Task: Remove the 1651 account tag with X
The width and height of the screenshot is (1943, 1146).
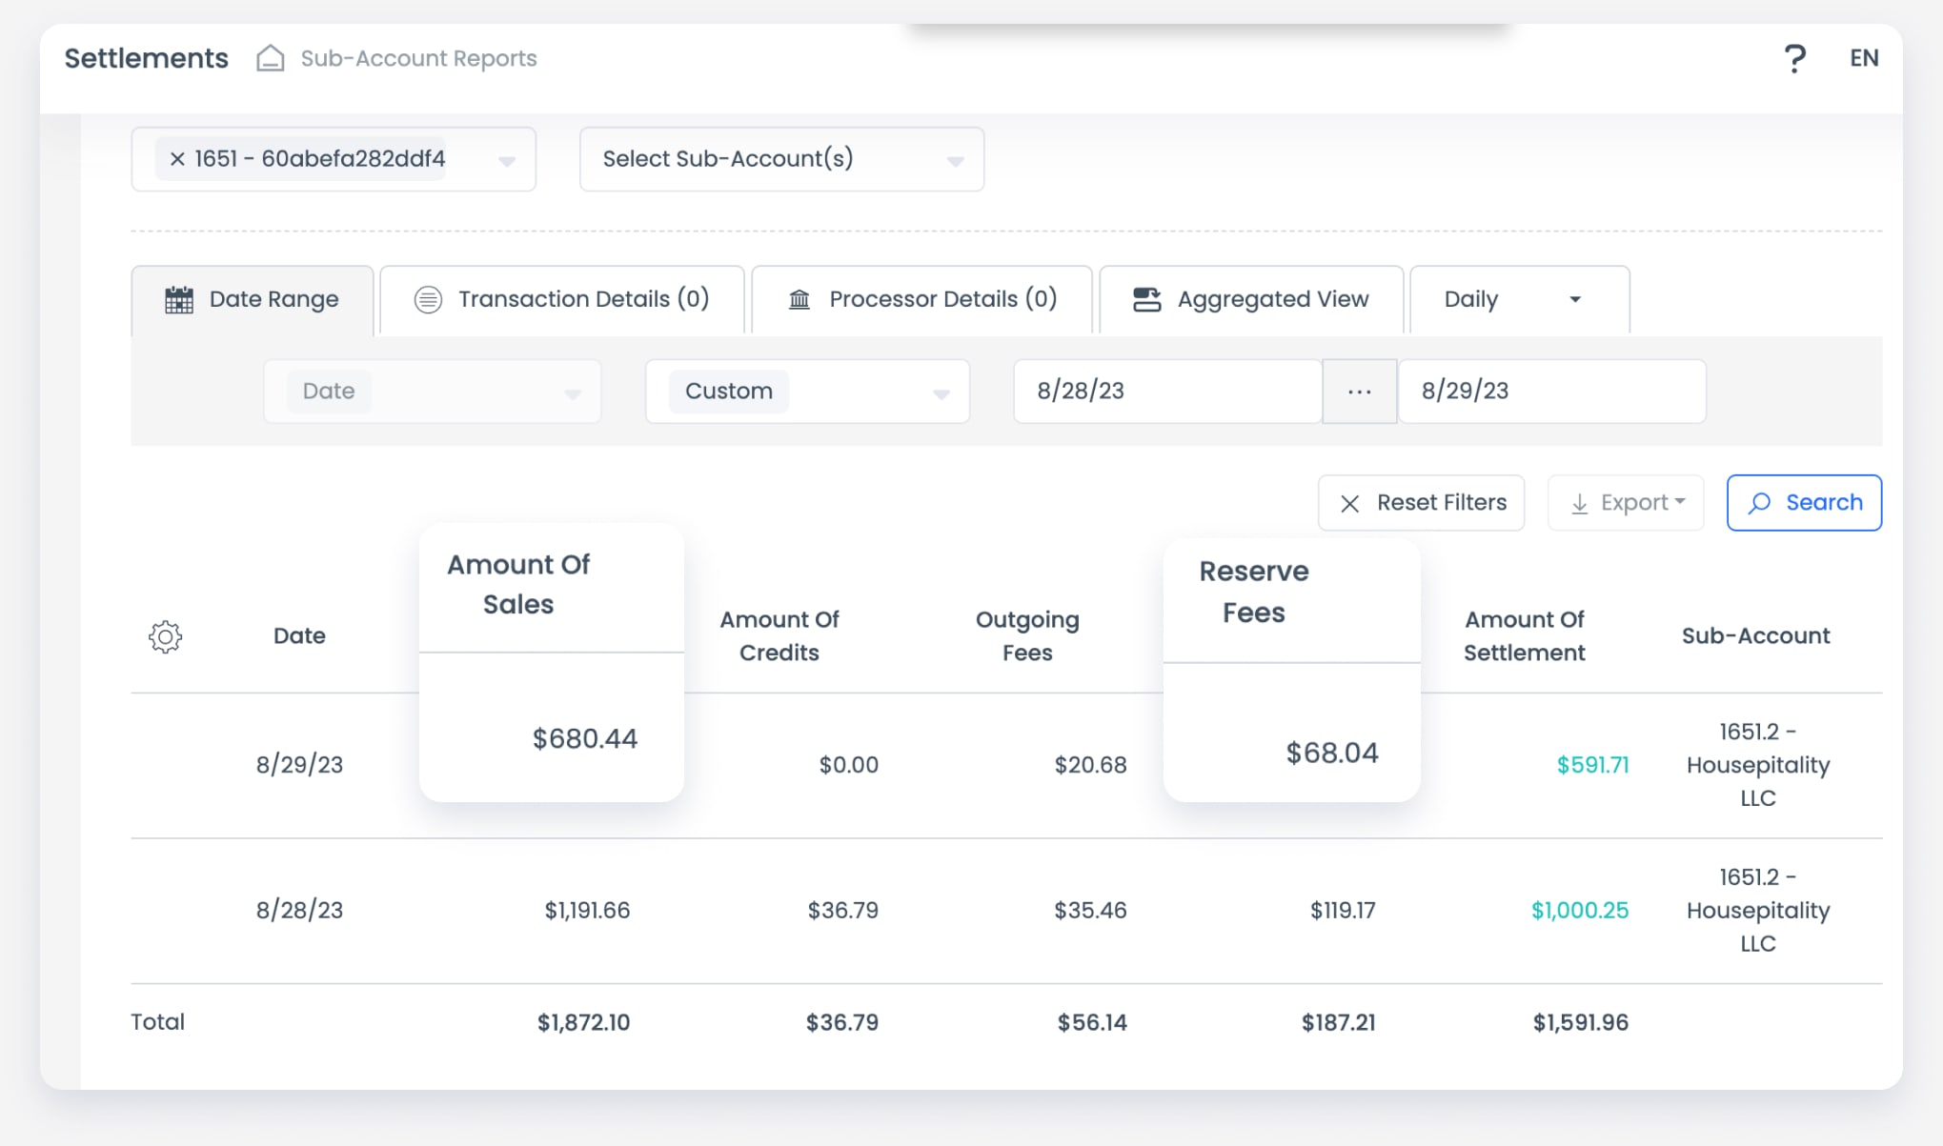Action: [x=177, y=159]
